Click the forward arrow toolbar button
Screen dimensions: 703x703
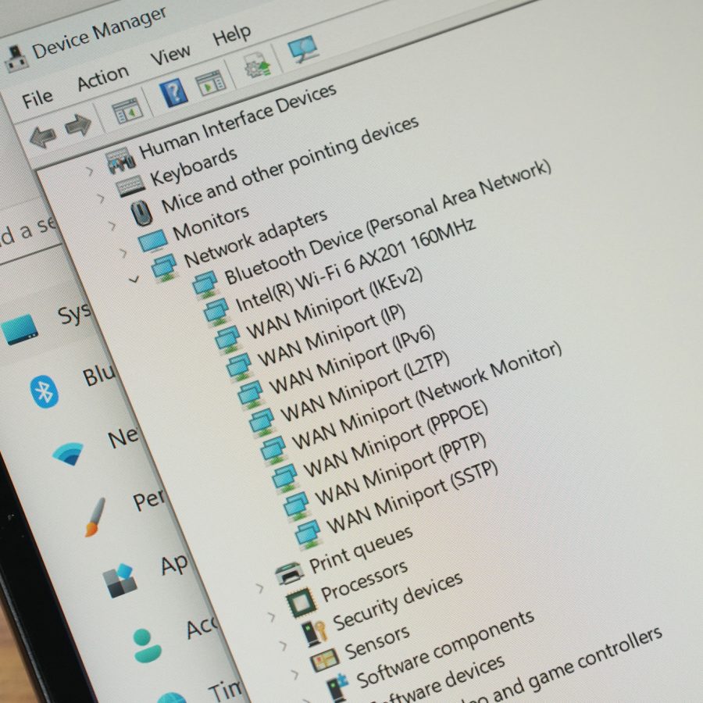[78, 125]
